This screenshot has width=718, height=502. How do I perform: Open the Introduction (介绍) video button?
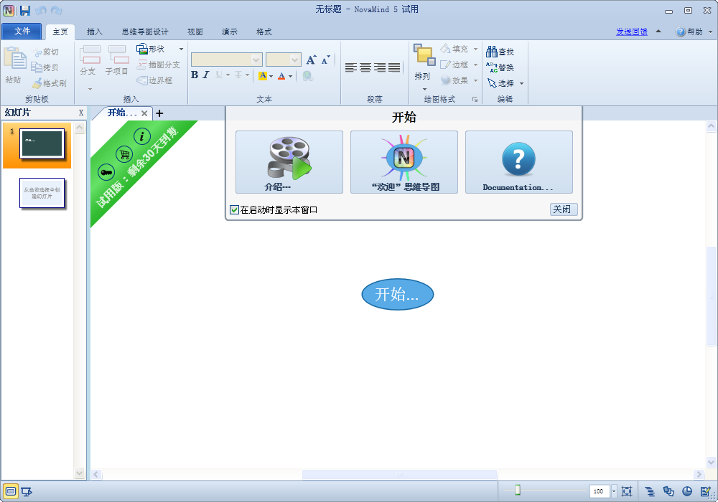(289, 162)
